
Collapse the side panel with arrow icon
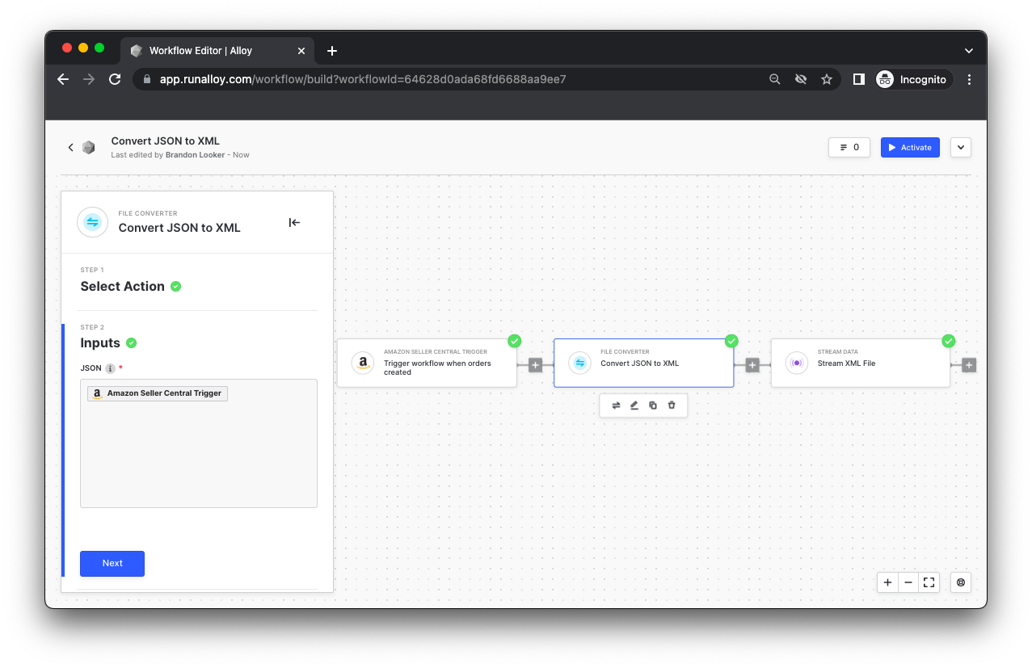point(294,222)
